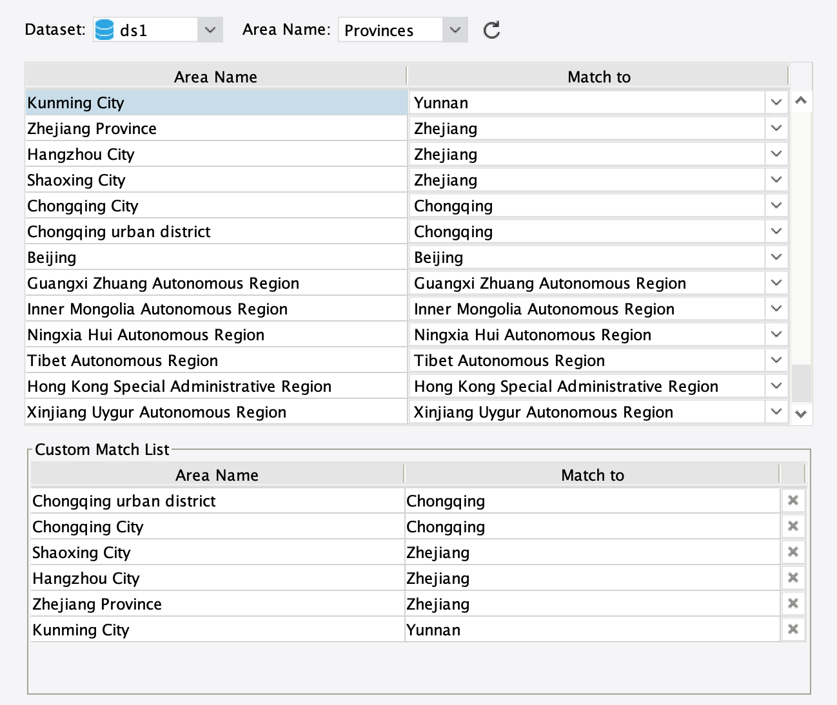Image resolution: width=837 pixels, height=705 pixels.
Task: Click Custom Match List Area Name header
Action: point(217,475)
